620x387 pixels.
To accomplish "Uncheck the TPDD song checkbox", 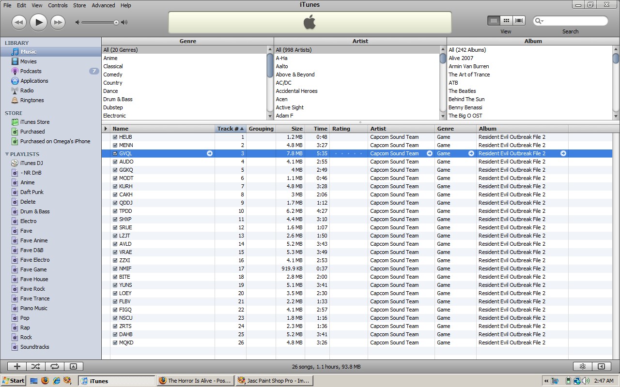I will (115, 211).
